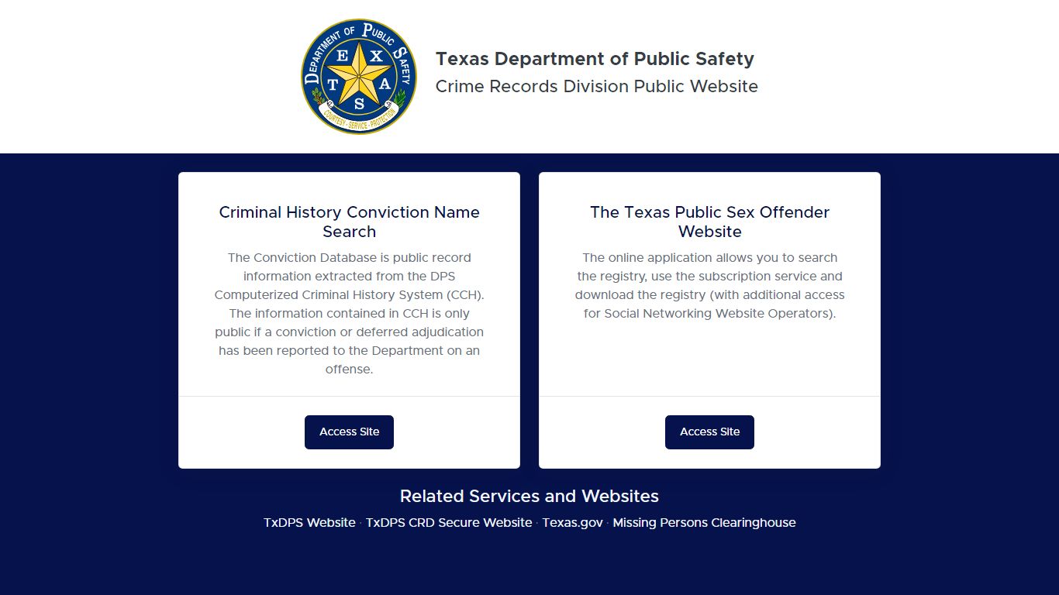Select 'Criminal History Conviction Name Search' card title

(349, 222)
